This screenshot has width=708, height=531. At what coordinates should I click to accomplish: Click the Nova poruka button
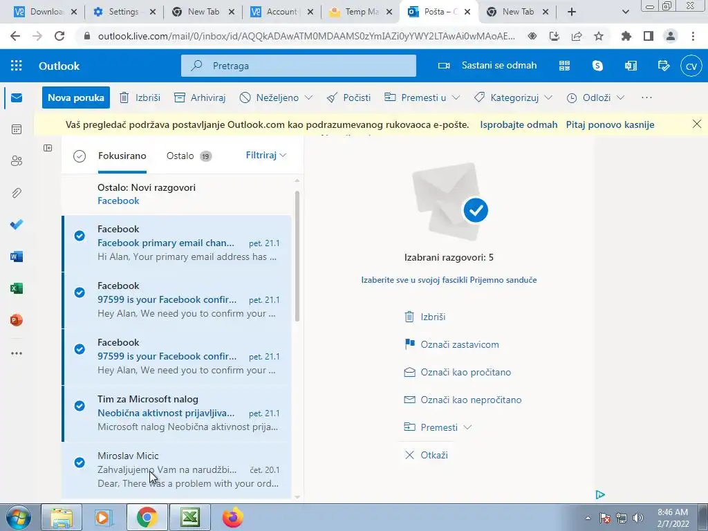76,97
